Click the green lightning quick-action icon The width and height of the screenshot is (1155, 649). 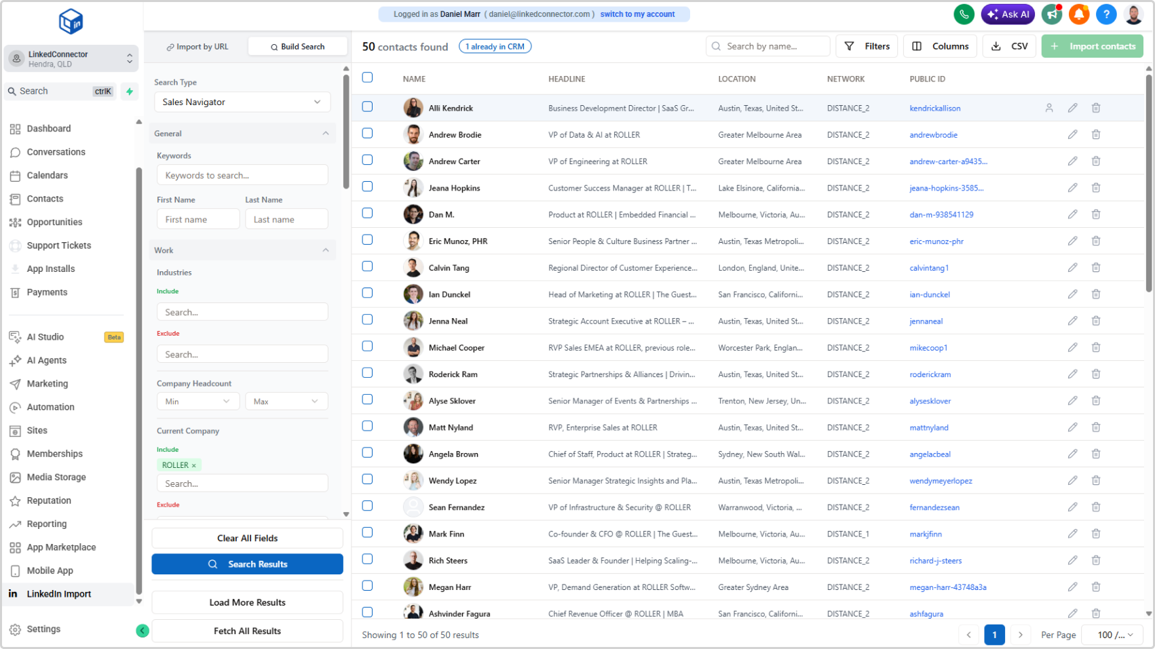click(129, 92)
